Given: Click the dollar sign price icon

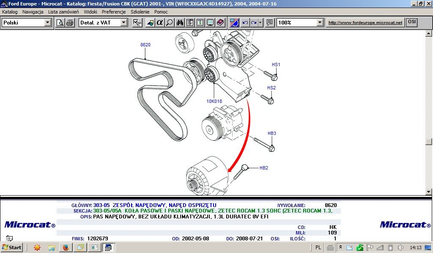Looking at the screenshot, I should click(x=200, y=23).
